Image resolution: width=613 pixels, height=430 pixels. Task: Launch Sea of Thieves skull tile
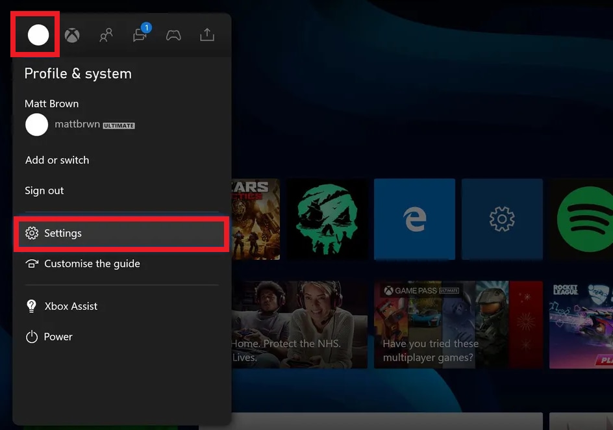pos(327,219)
